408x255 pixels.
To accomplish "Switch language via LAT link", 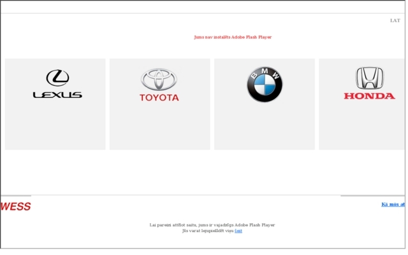I will (x=395, y=20).
